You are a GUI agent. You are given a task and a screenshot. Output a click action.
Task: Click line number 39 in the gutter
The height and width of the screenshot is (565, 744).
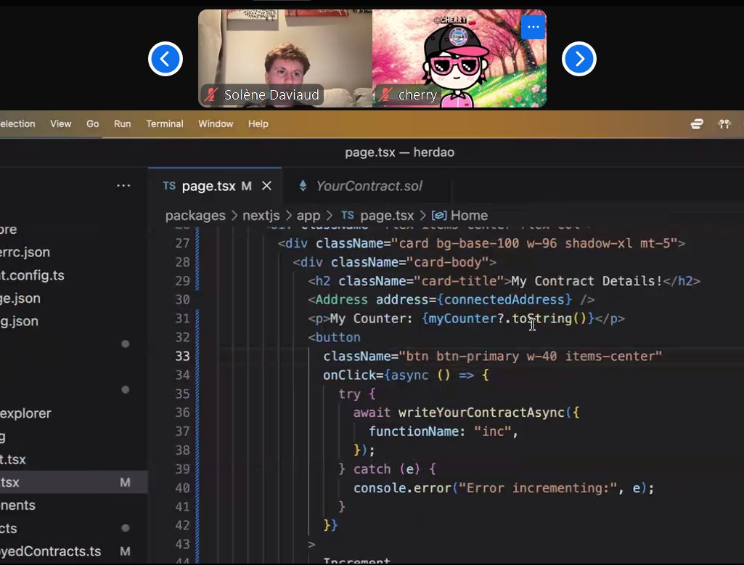183,469
